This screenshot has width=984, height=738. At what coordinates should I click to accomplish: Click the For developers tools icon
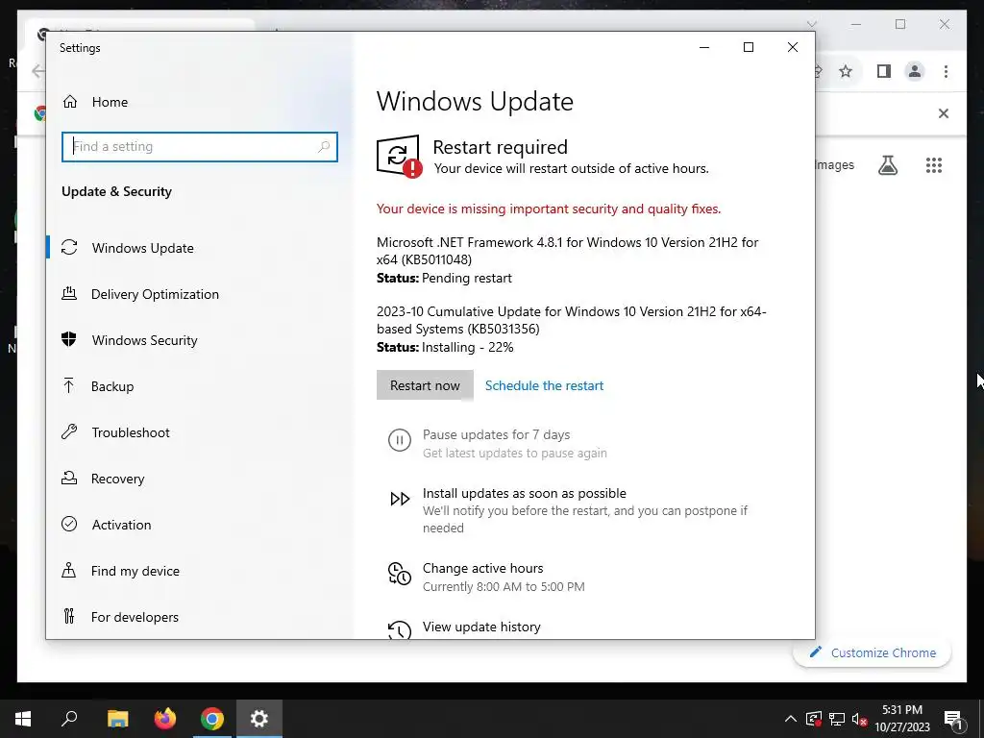pyautogui.click(x=69, y=616)
